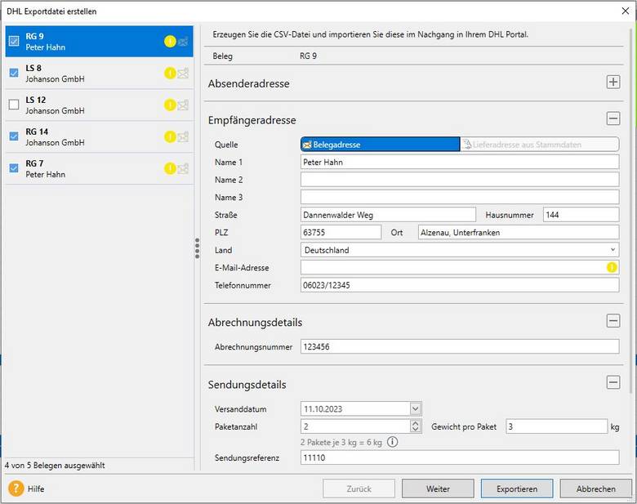Click into the PLZ field
Screen dimensions: 637x504
(341, 232)
